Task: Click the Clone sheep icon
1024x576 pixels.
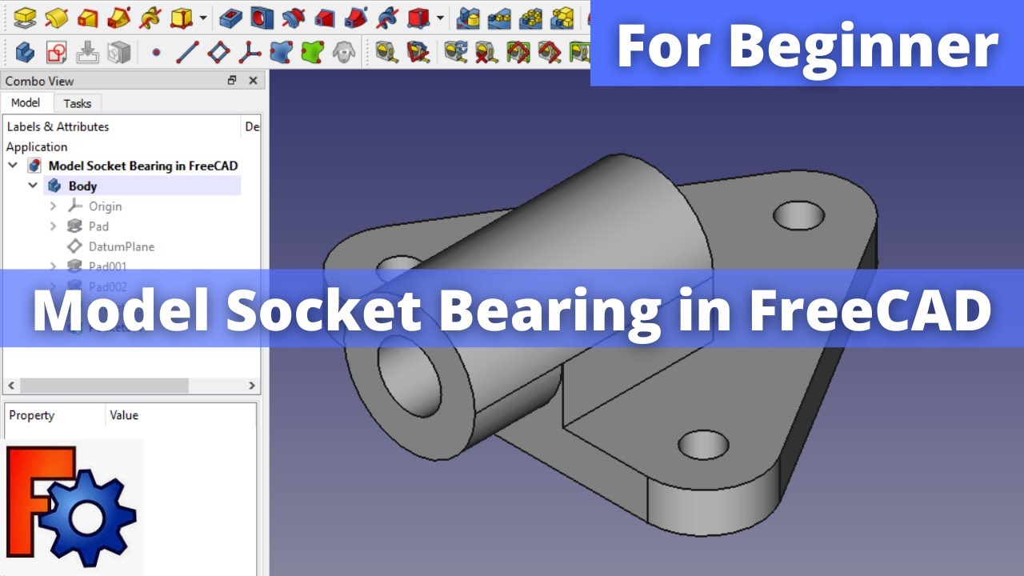Action: [x=344, y=53]
